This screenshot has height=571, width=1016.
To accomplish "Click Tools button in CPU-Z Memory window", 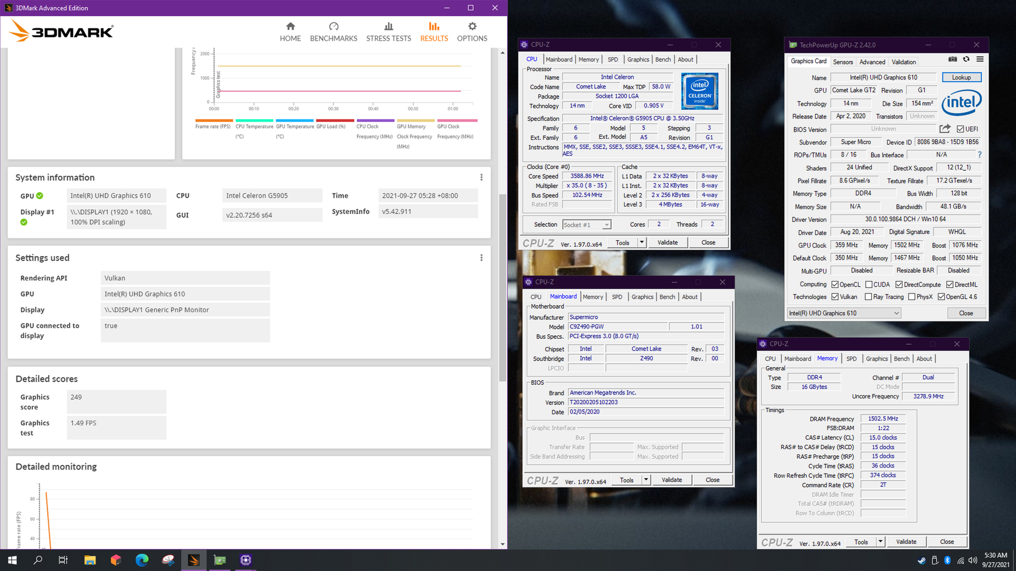I will [x=861, y=542].
